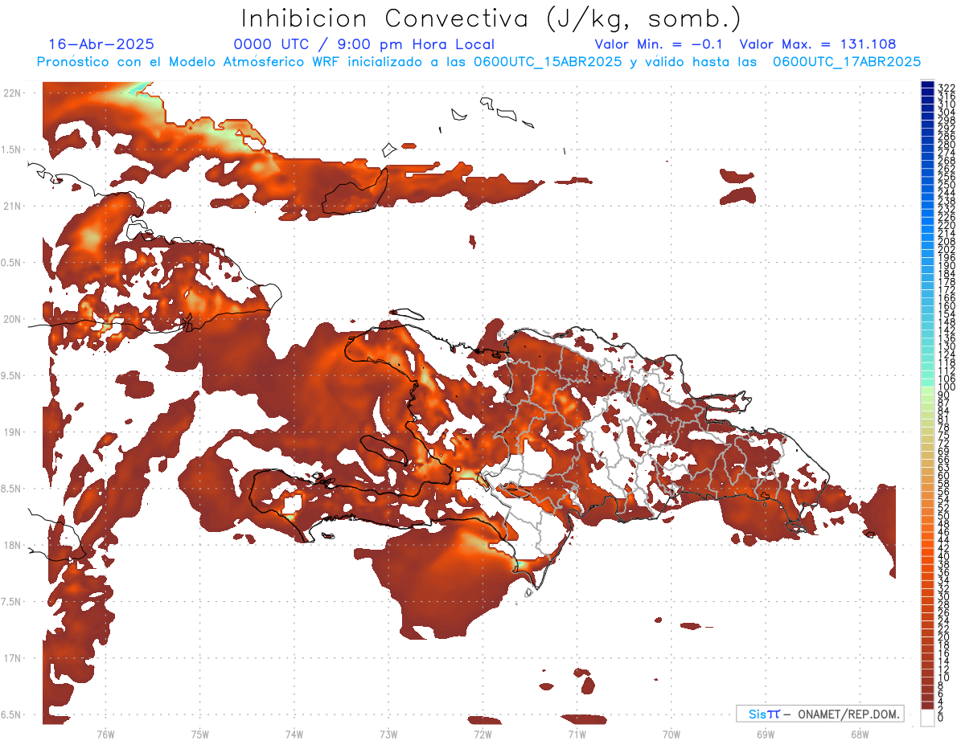Click the '76W' longitude label
The height and width of the screenshot is (745, 965).
coord(105,734)
